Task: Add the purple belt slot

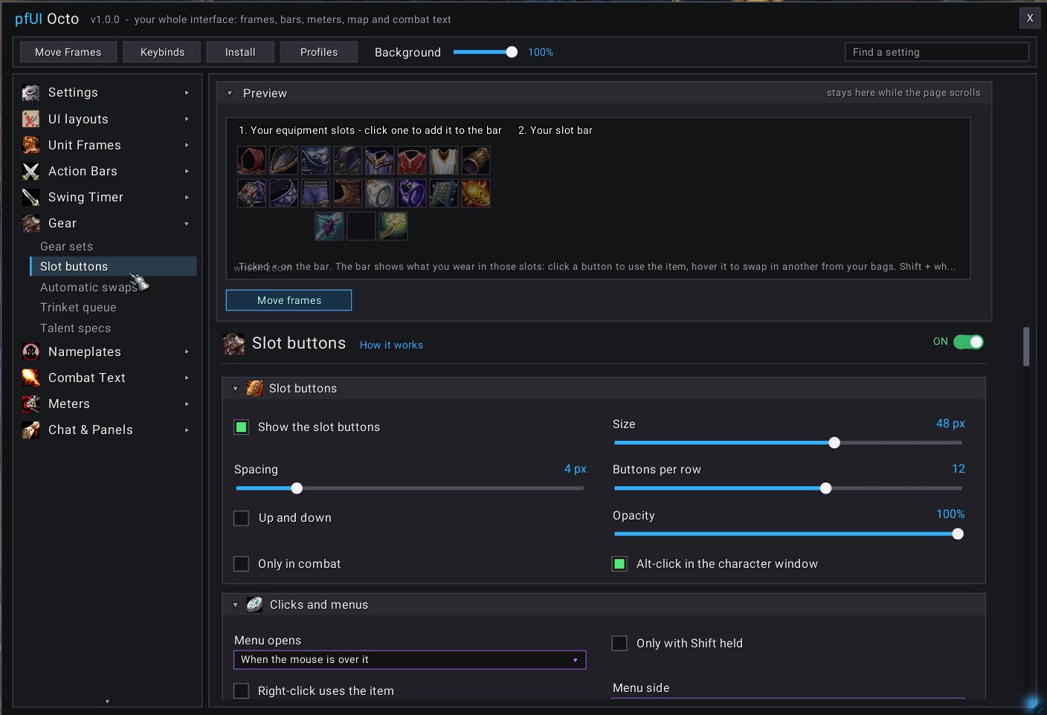Action: point(283,193)
